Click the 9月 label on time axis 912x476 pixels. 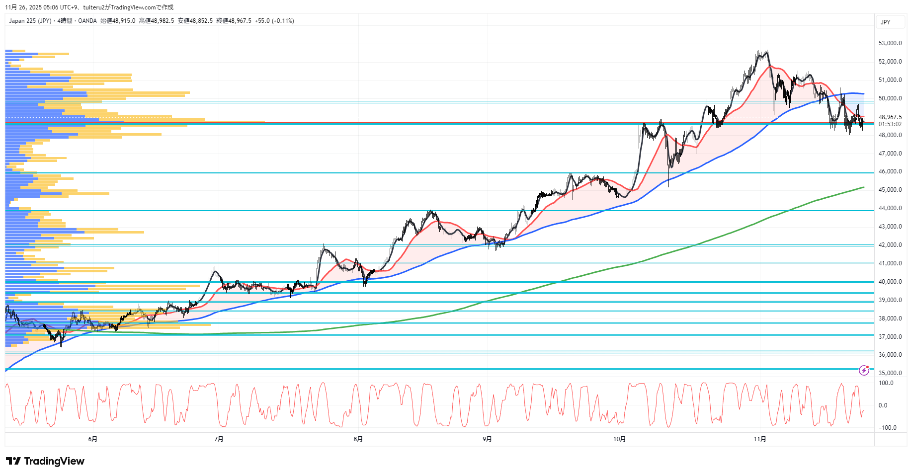point(487,439)
